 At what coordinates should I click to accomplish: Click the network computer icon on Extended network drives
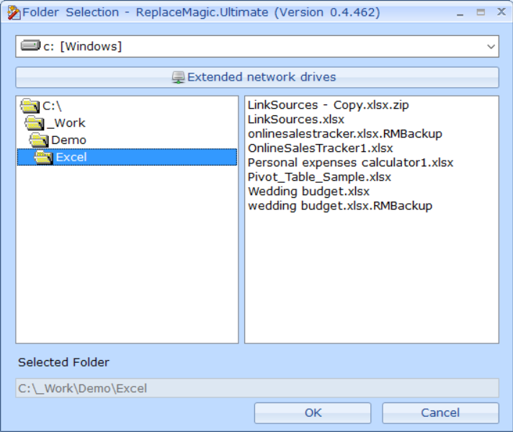[x=178, y=77]
